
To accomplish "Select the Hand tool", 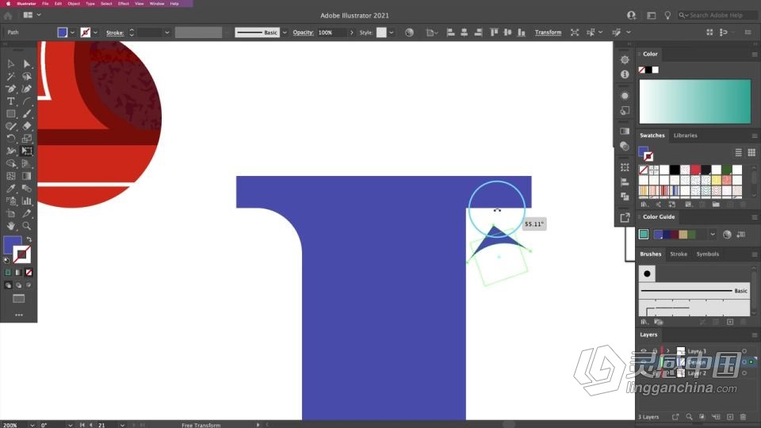I will (x=10, y=226).
